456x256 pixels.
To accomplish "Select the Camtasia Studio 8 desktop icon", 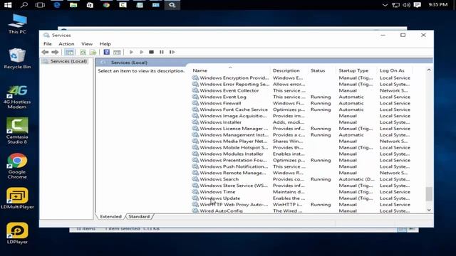I will (17, 131).
